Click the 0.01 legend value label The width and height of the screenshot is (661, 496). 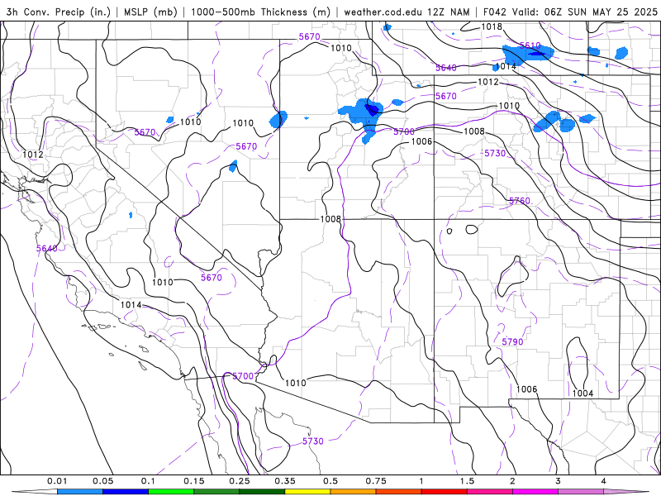(57, 481)
